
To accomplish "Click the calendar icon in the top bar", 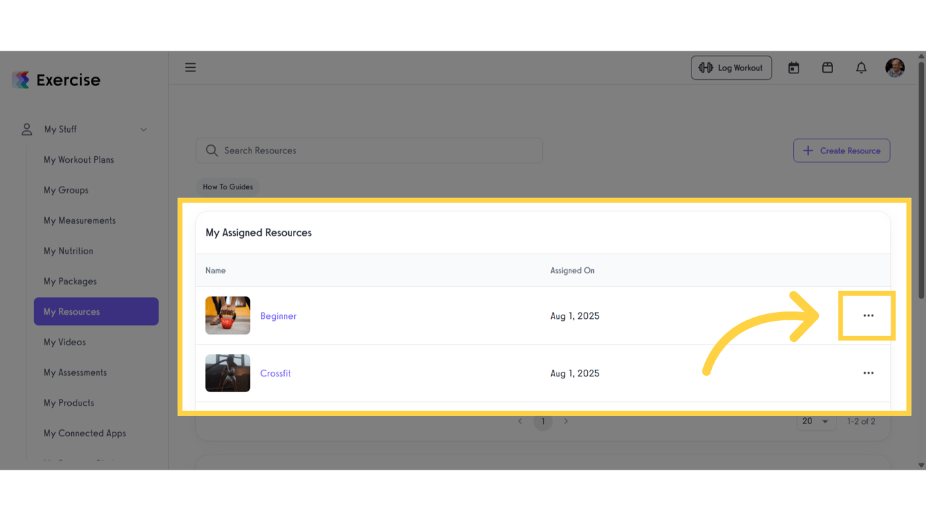I will coord(793,67).
